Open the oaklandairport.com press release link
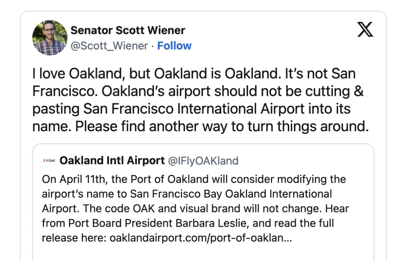This screenshot has width=403, height=261. click(201, 238)
